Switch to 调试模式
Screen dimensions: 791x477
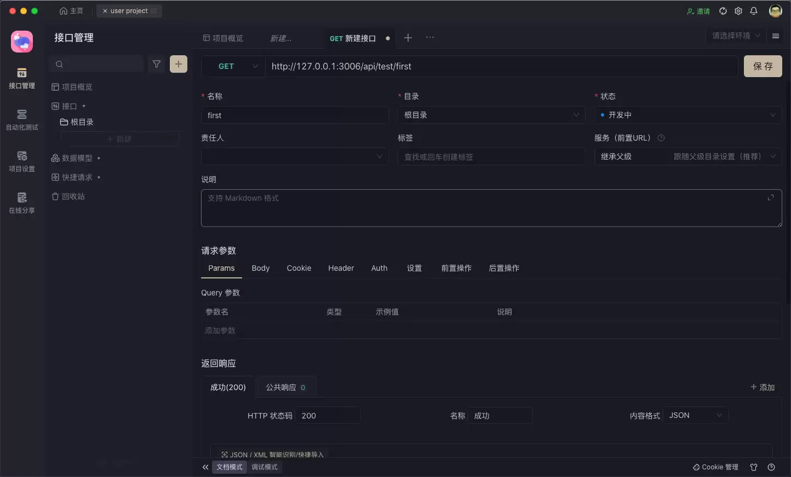click(265, 467)
